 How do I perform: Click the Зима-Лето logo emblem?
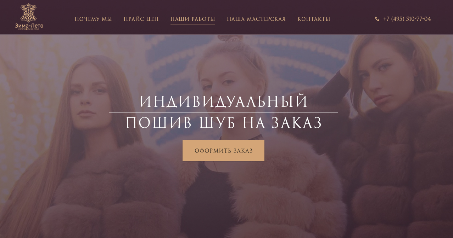[x=29, y=13]
